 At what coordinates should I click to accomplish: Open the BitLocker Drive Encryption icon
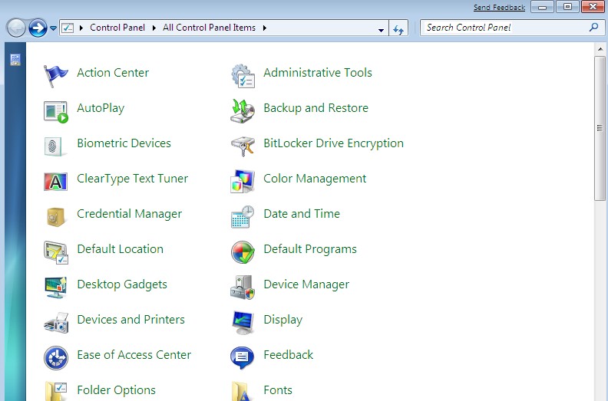point(243,146)
